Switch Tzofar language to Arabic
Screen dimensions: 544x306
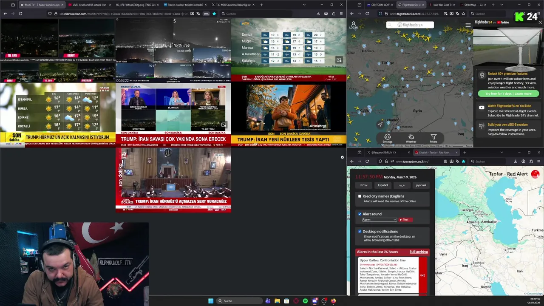coord(402,185)
